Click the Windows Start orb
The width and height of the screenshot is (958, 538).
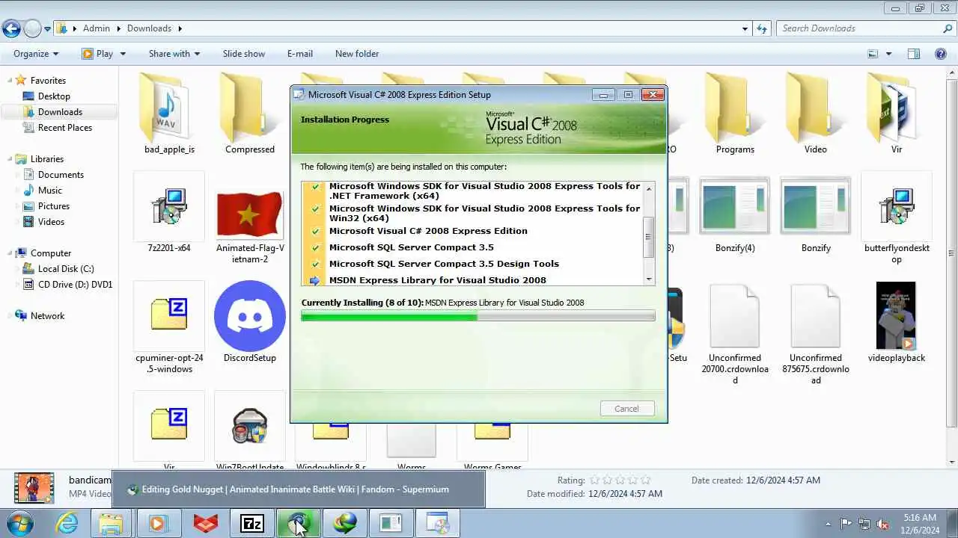(19, 523)
